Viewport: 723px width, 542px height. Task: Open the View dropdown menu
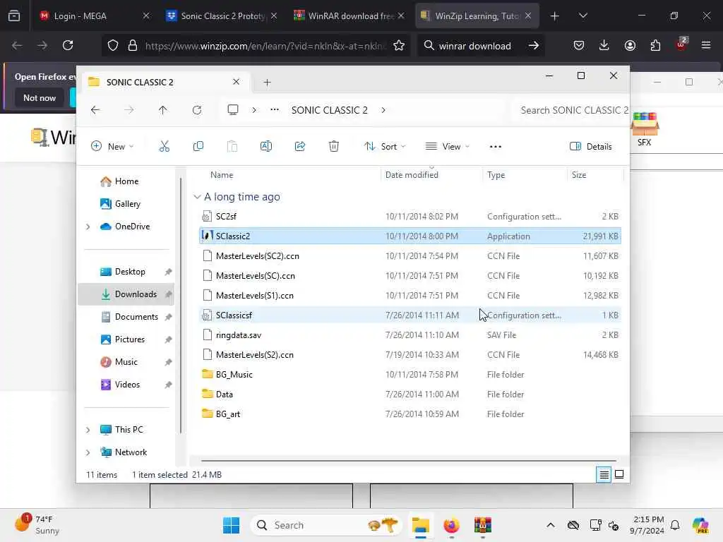coord(447,147)
